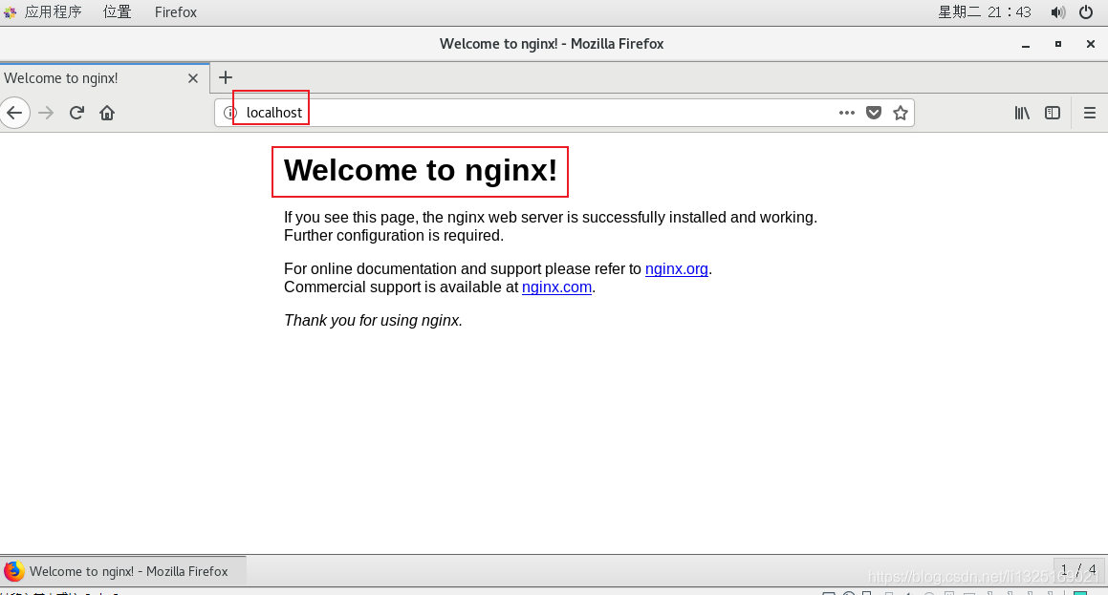Open the Firefox hamburger menu
The image size is (1108, 595).
click(1089, 113)
